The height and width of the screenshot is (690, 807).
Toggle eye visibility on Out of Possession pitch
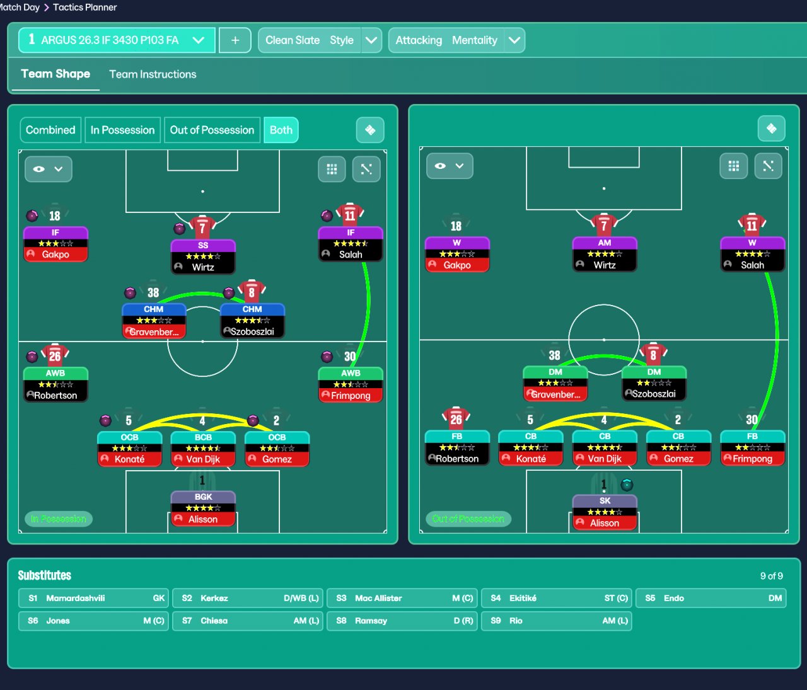440,166
